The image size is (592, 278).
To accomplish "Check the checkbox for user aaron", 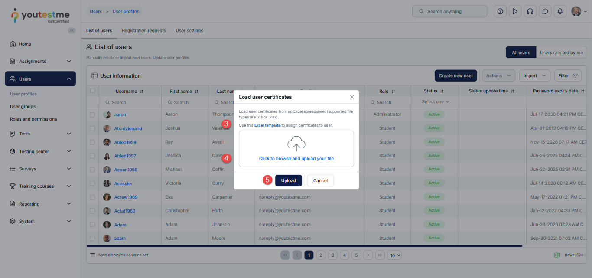I will 92,114.
